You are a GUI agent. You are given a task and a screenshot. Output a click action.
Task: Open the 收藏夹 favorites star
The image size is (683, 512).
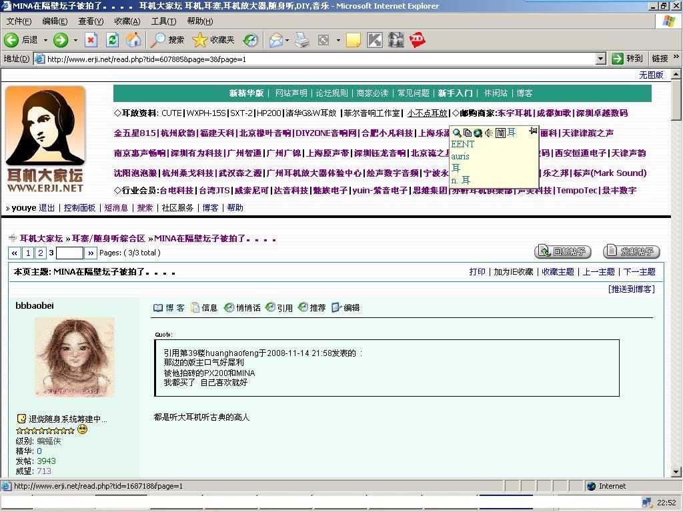pyautogui.click(x=213, y=40)
